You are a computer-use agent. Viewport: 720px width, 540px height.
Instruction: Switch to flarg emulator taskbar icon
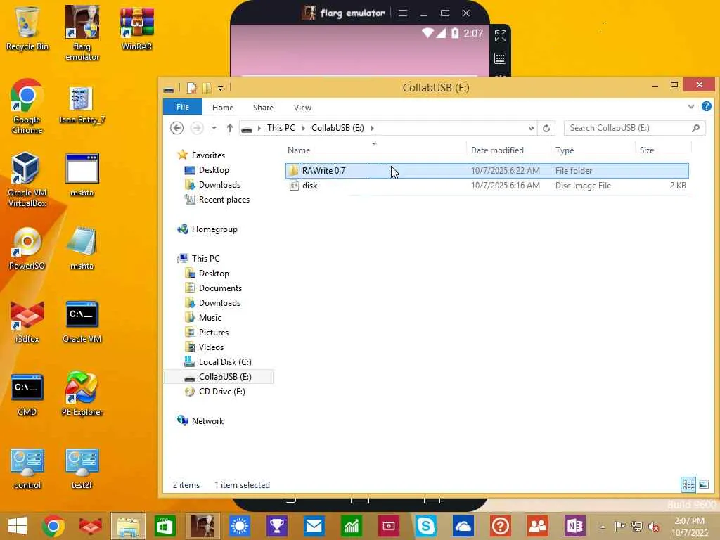pos(202,526)
